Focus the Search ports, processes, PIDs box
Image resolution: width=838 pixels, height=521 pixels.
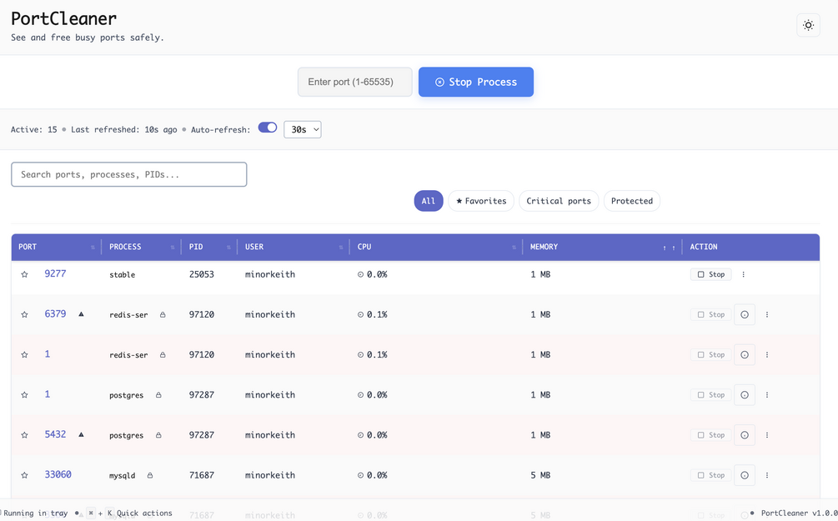pyautogui.click(x=128, y=174)
